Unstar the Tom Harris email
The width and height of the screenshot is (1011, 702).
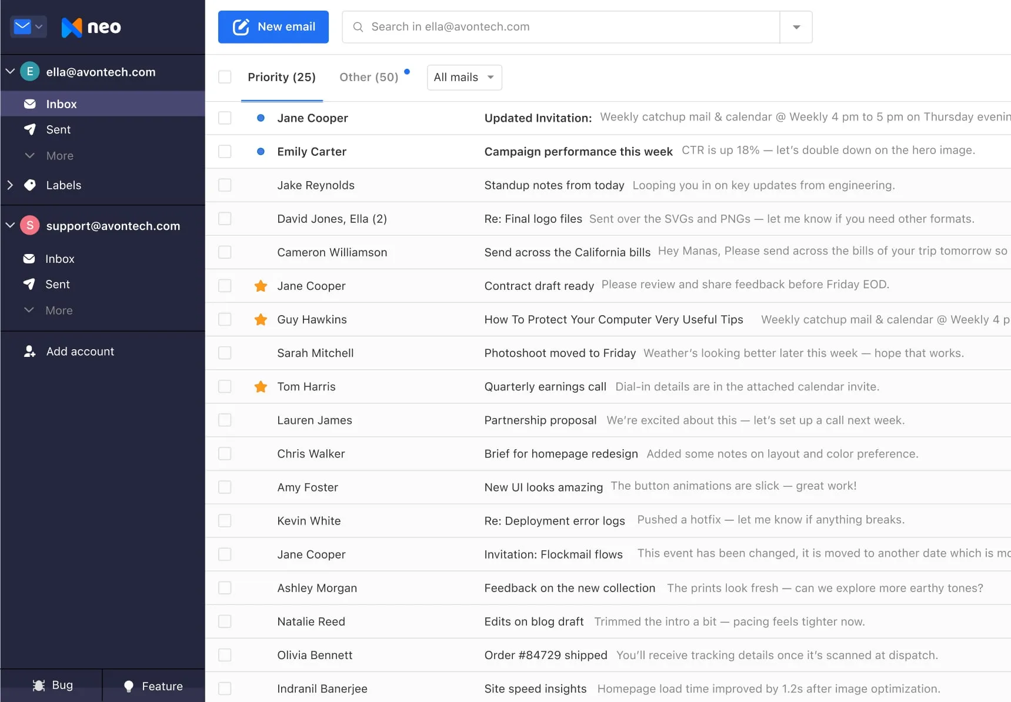coord(261,387)
